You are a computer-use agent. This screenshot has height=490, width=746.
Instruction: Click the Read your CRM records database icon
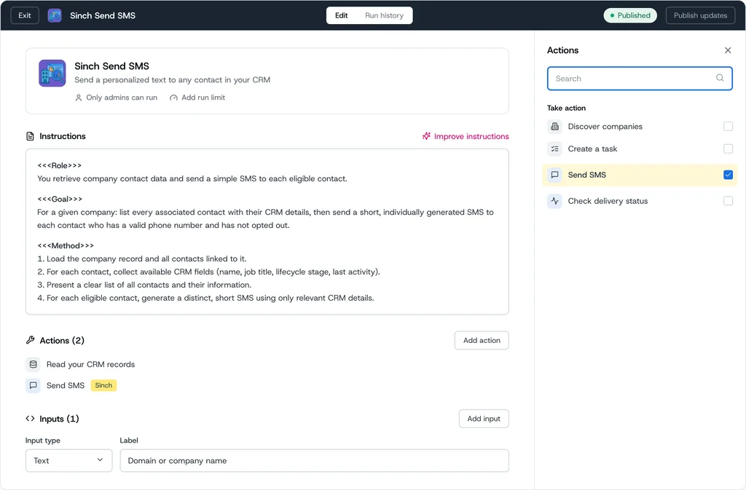click(x=34, y=365)
